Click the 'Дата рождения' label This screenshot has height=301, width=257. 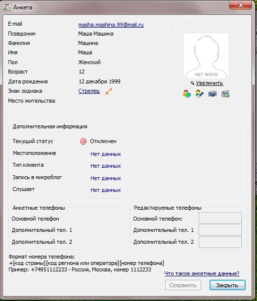[28, 82]
